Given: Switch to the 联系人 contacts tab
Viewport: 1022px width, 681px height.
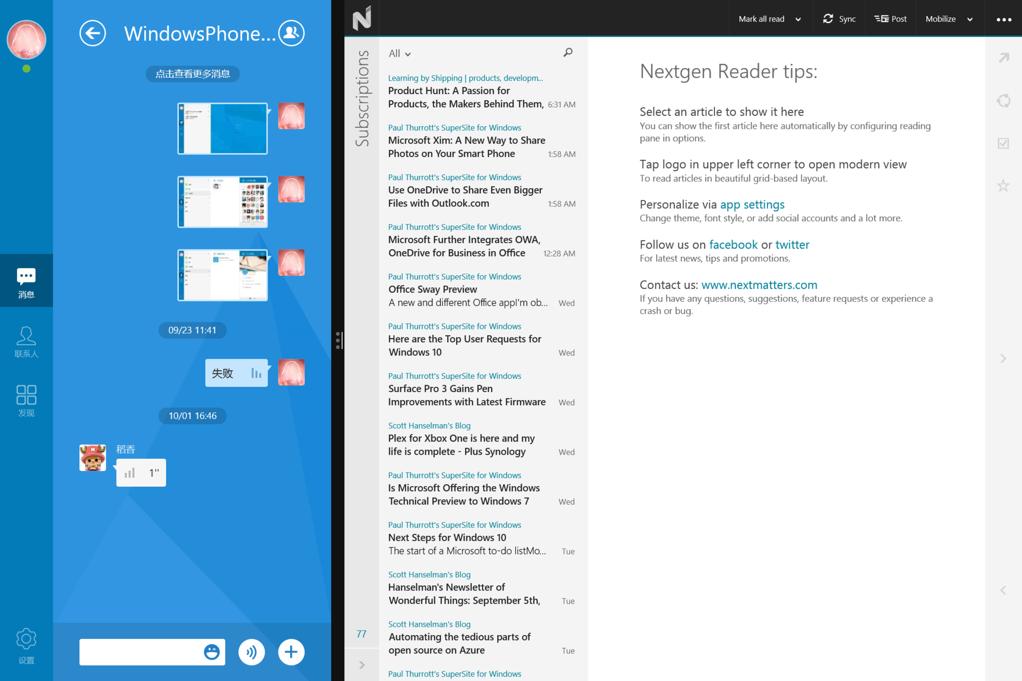Looking at the screenshot, I should 26,342.
